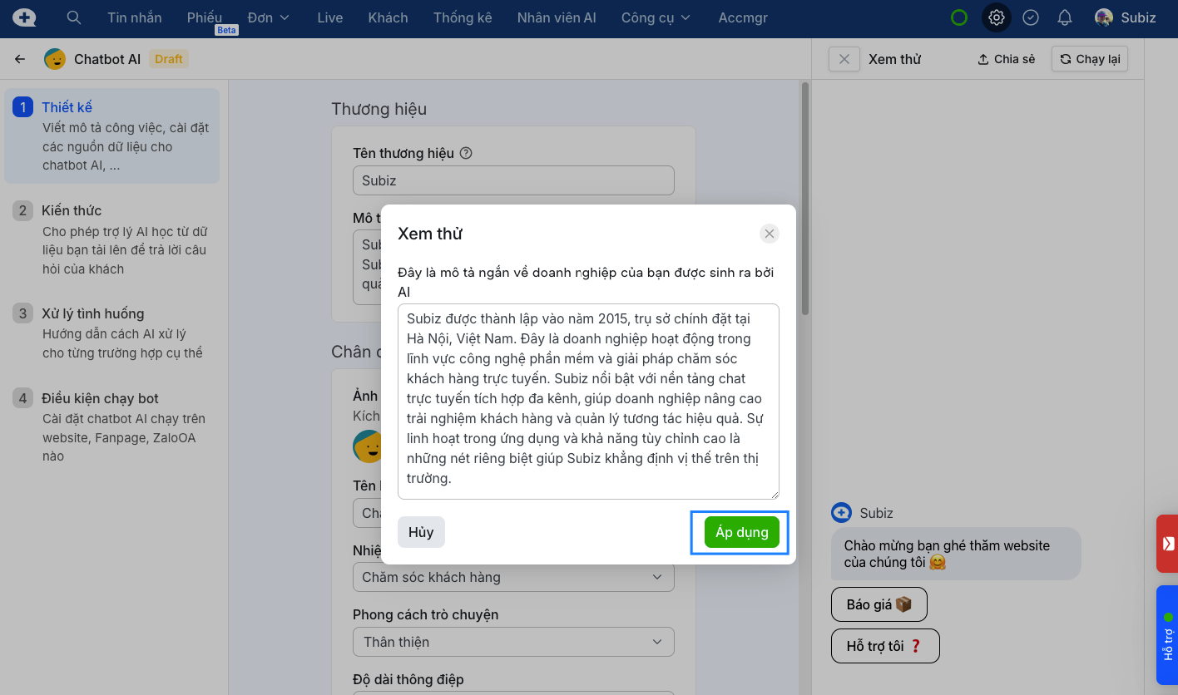The image size is (1178, 695).
Task: Open the Tin nhắn menu
Action: coord(135,17)
